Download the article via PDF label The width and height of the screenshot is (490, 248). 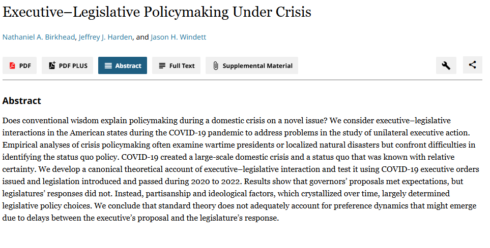(x=25, y=65)
